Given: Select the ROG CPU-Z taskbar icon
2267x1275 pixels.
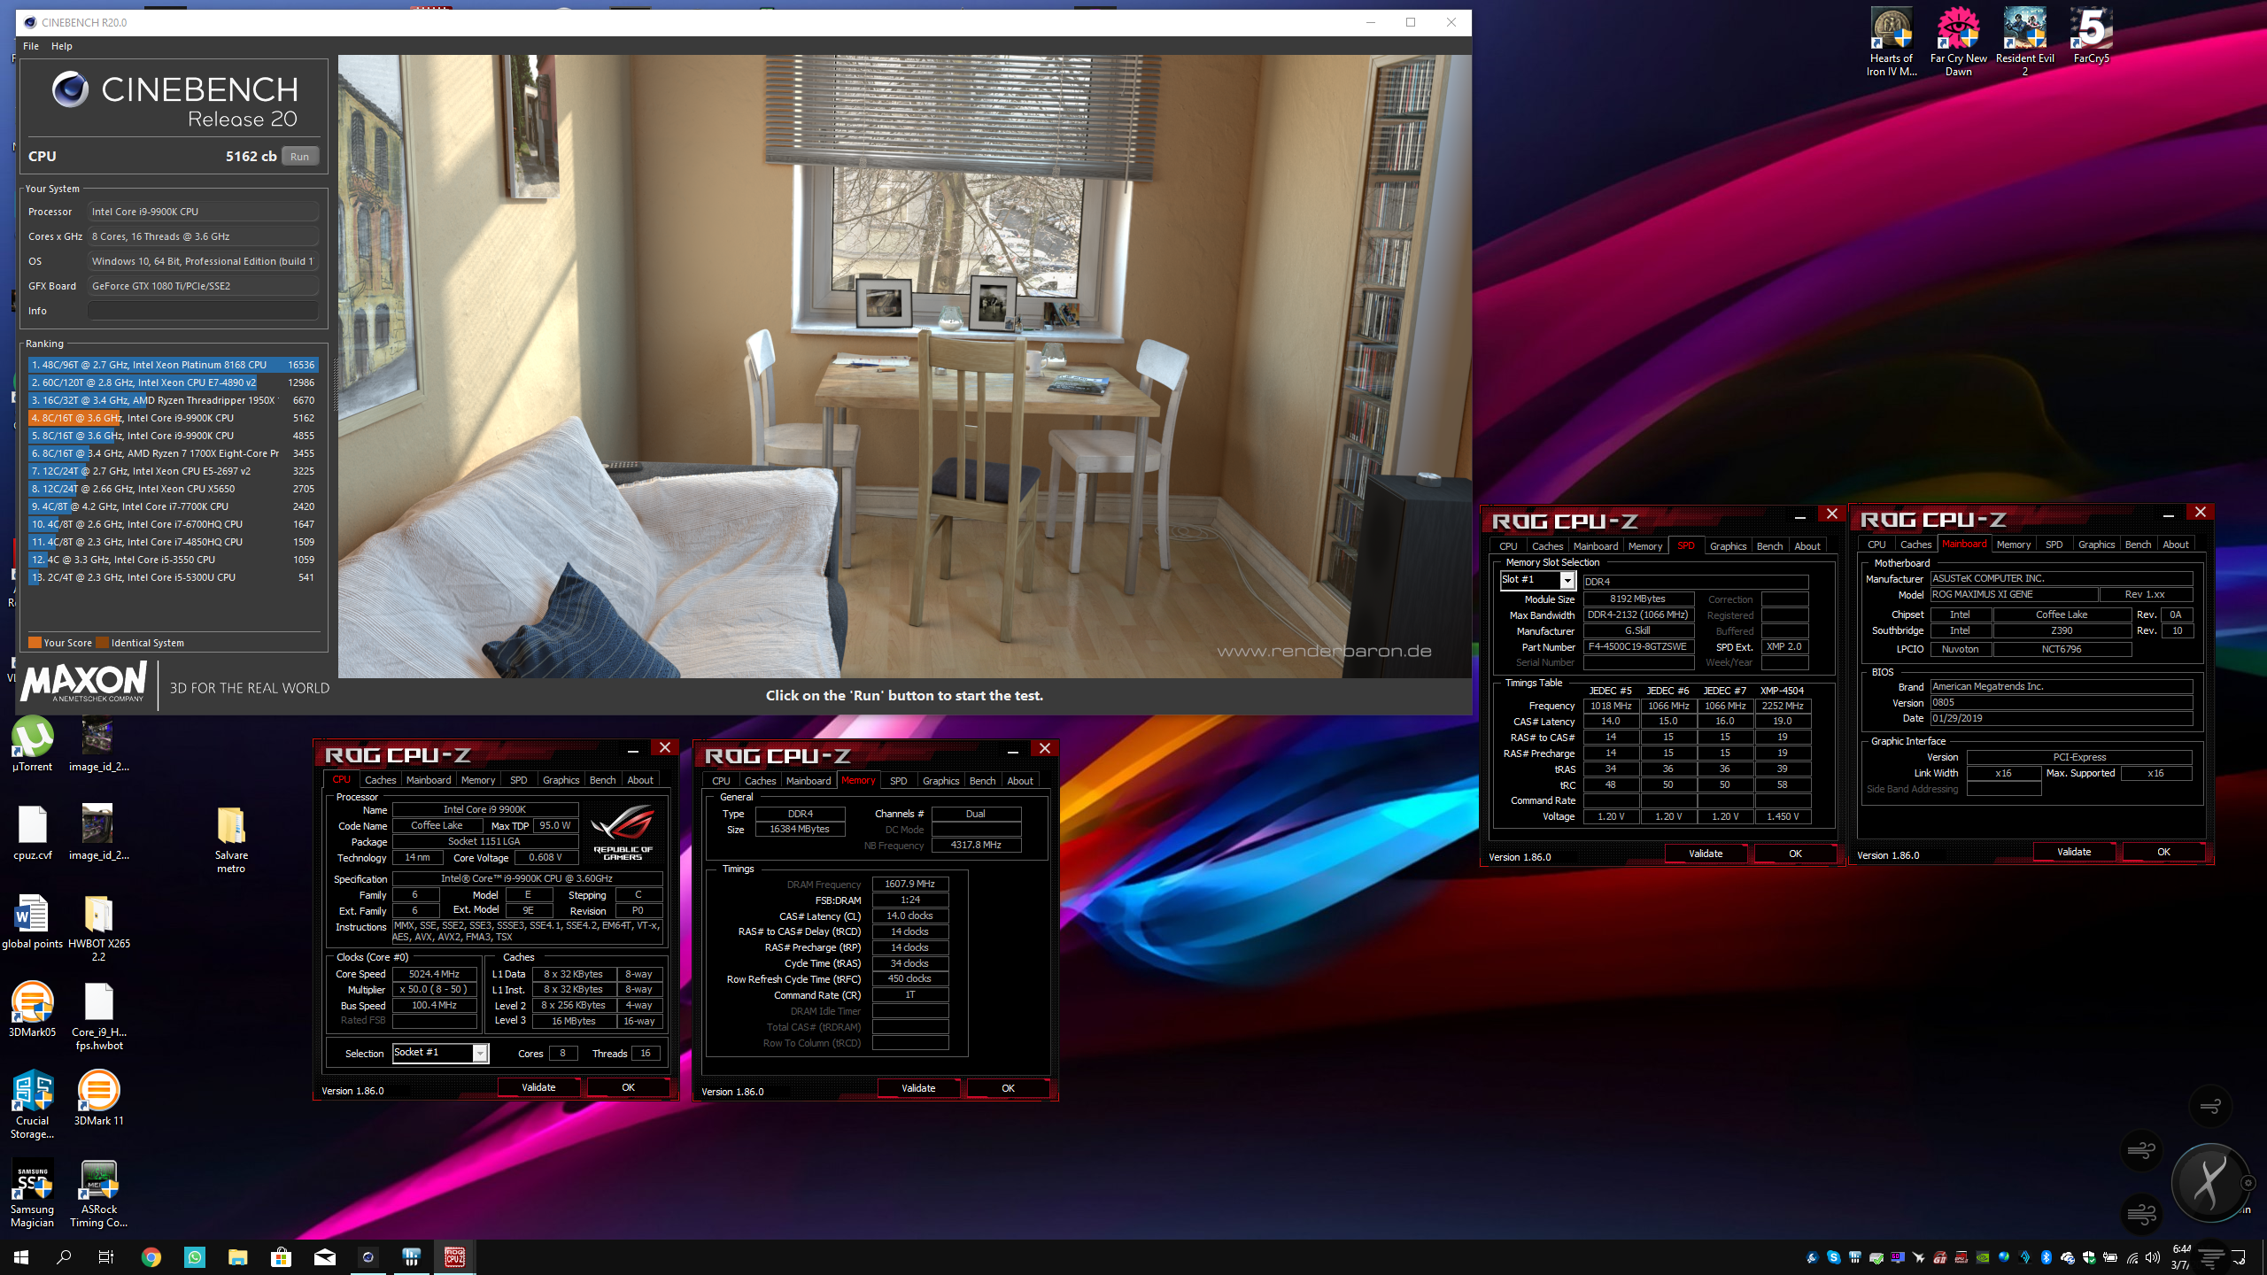Looking at the screenshot, I should (455, 1257).
